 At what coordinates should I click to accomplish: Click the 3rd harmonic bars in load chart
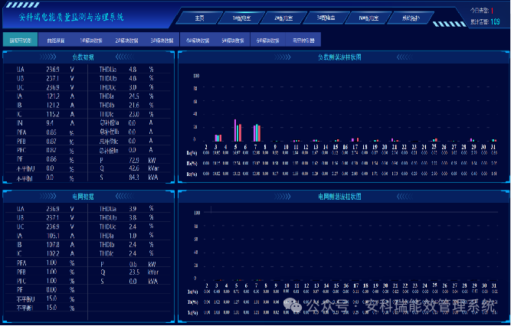click(218, 138)
